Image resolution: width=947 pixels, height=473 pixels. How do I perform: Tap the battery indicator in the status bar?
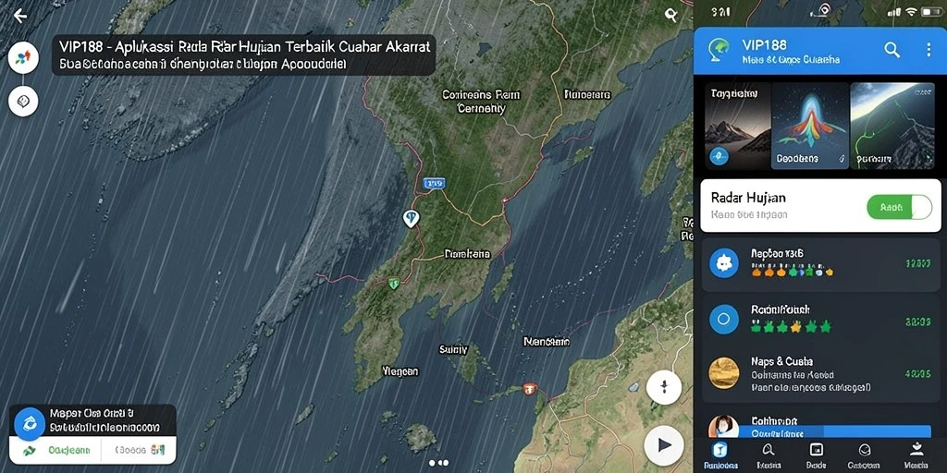[930, 12]
